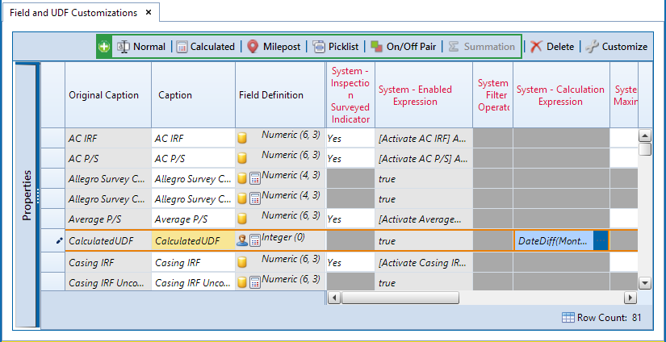Select Casing IRF caption cell
The height and width of the screenshot is (342, 666).
tap(193, 262)
